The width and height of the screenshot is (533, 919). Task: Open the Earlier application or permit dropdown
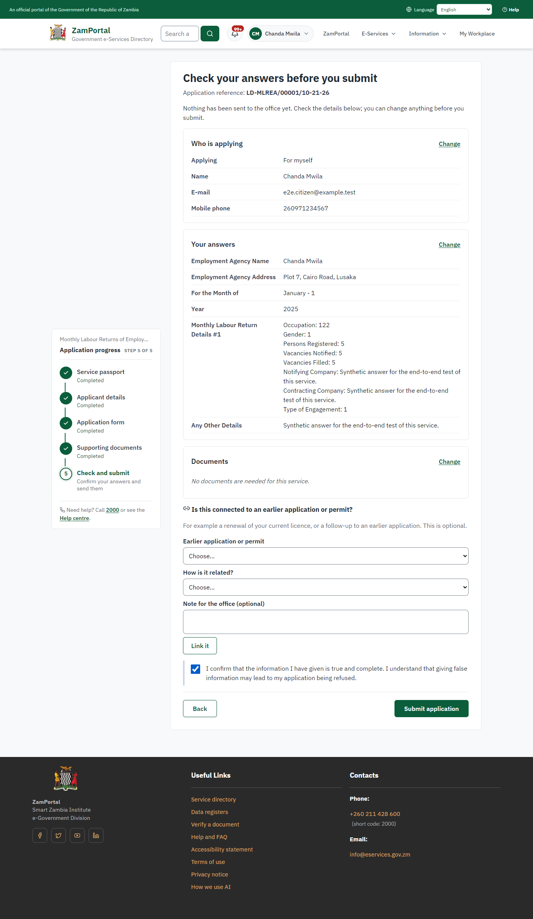click(x=326, y=556)
